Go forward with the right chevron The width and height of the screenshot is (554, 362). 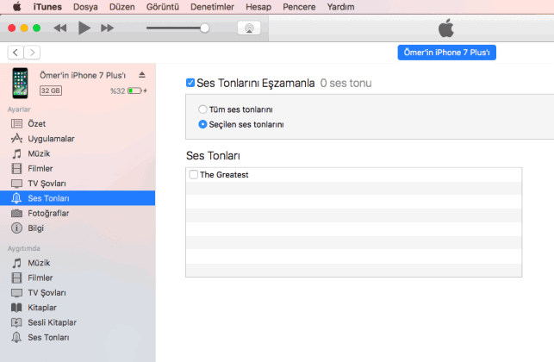[x=32, y=53]
